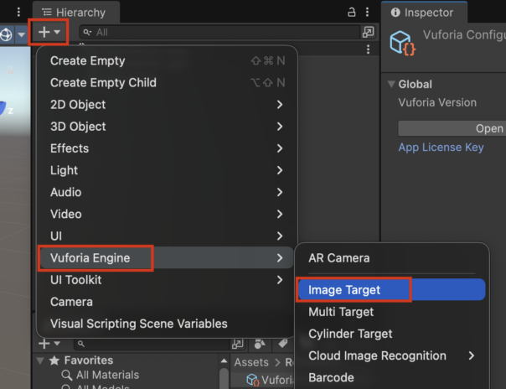The image size is (506, 389).
Task: Click the label tag filter icon in Project
Action: 283,344
